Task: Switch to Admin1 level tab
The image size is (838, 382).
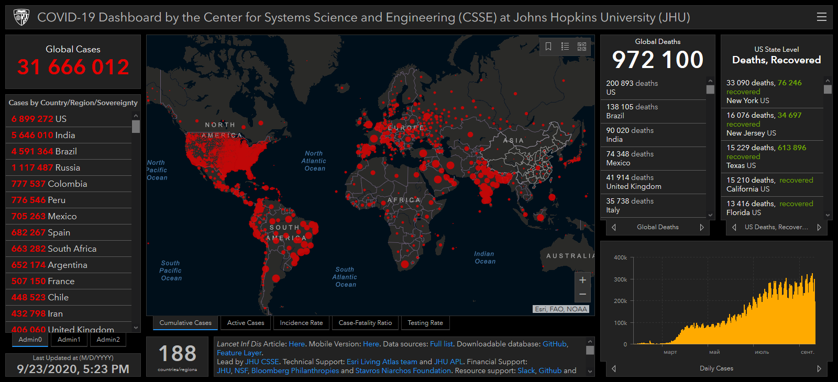Action: (x=69, y=340)
